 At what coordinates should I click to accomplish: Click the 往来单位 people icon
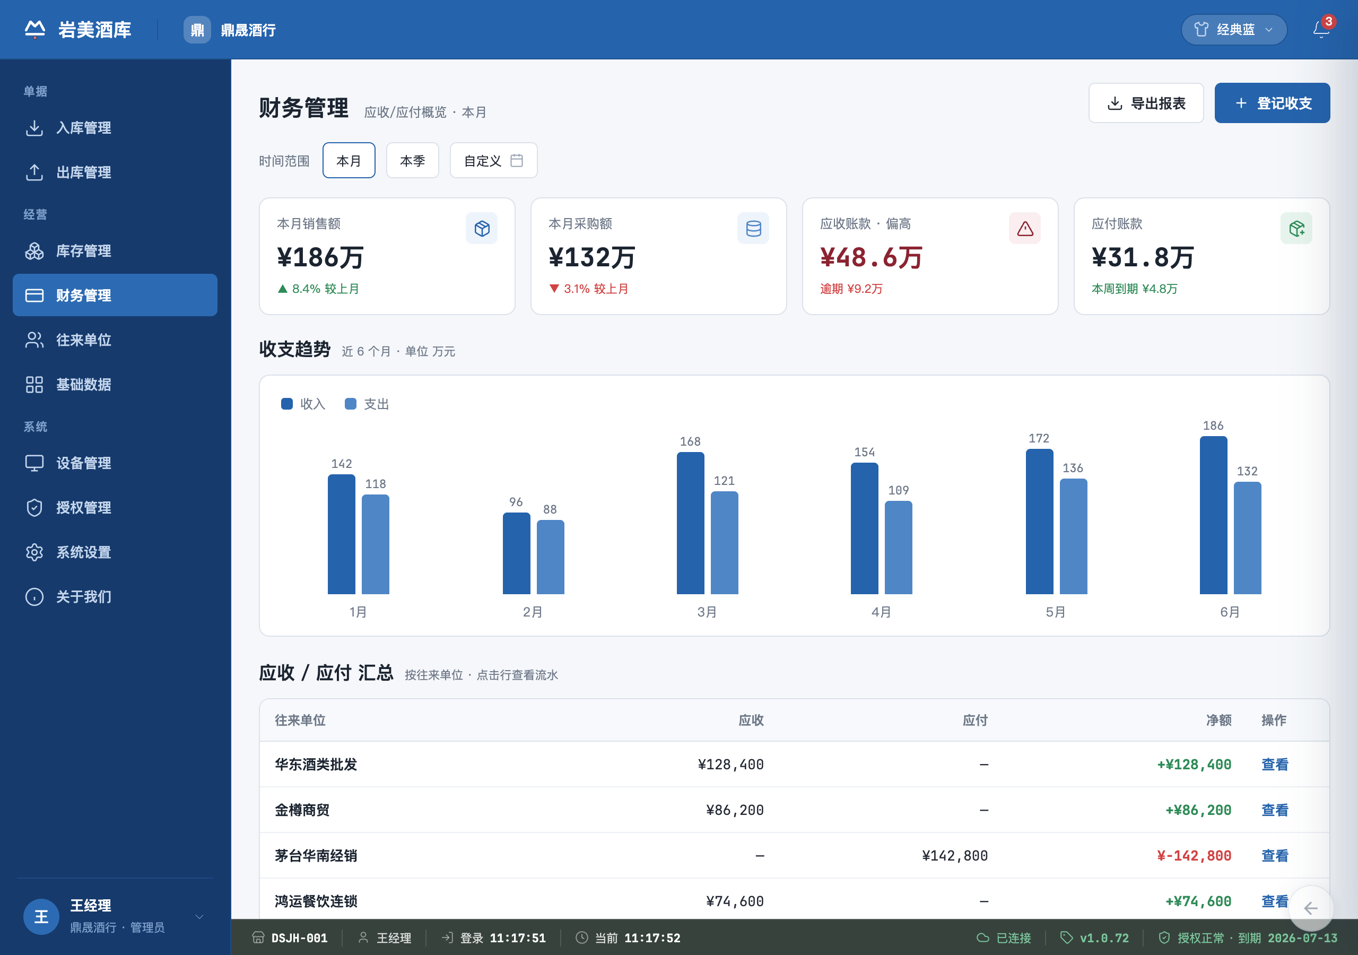[x=34, y=340]
